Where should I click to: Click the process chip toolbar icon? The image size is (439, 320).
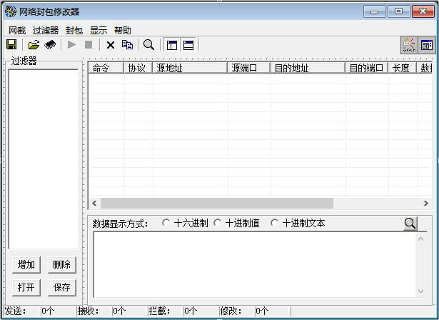click(x=50, y=45)
